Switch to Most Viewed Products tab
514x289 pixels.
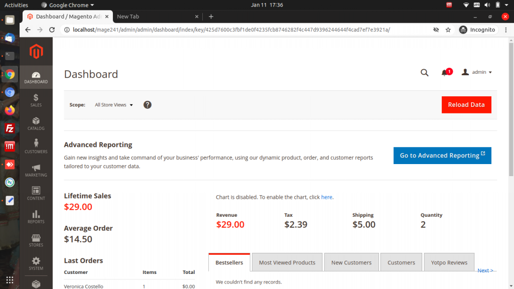point(287,262)
